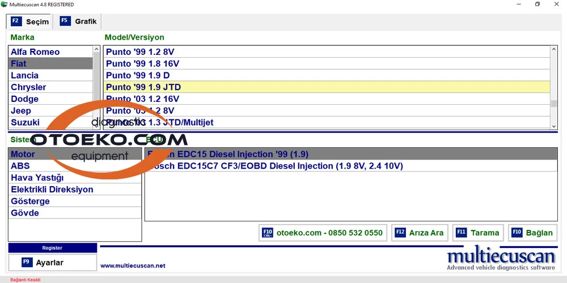567x283 pixels.
Task: Click the F10 icon beside Bağlan
Action: pyautogui.click(x=517, y=233)
